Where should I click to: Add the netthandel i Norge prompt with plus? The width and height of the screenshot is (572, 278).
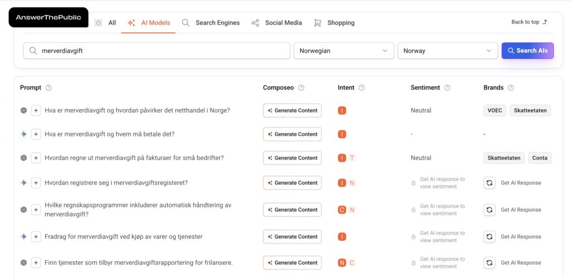tap(36, 111)
